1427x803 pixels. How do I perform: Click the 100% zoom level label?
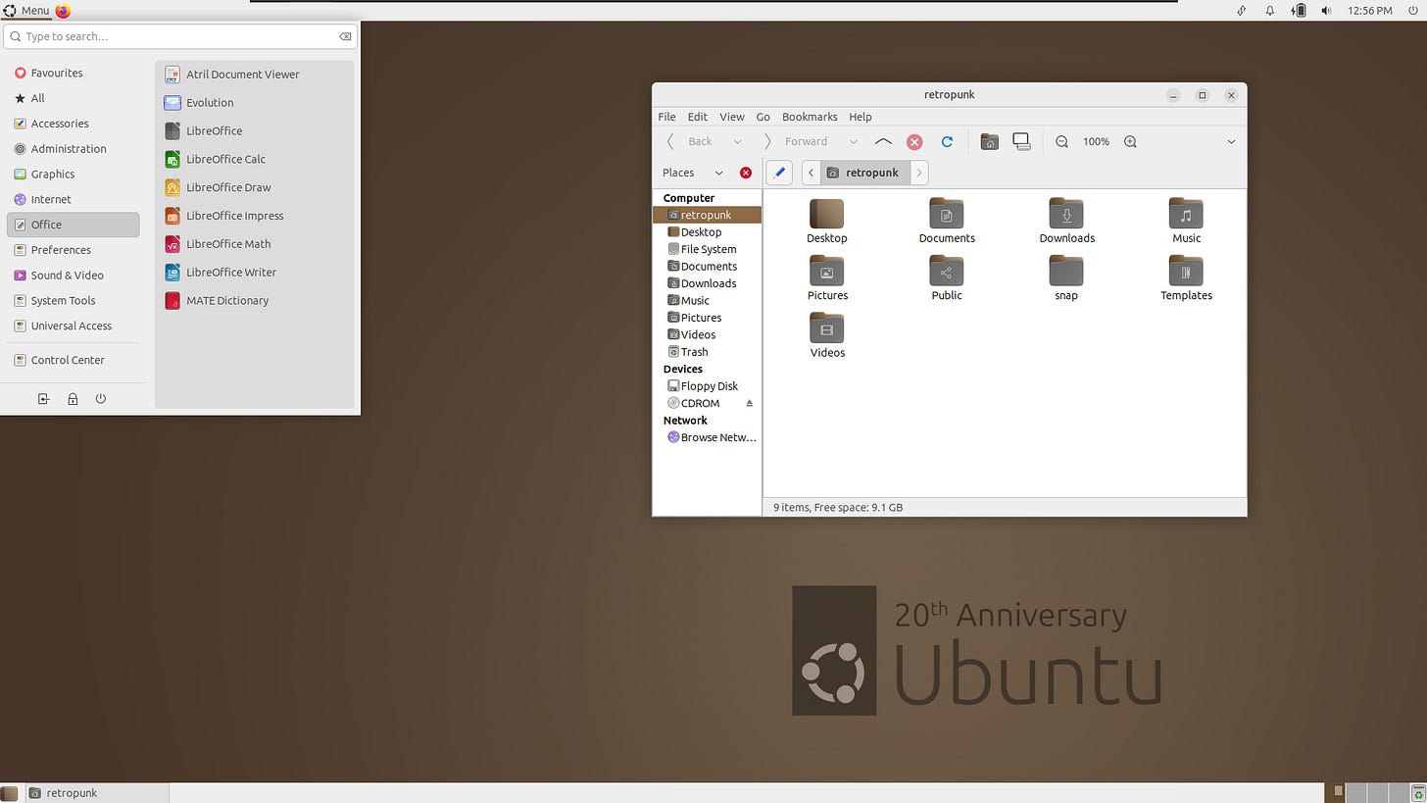tap(1096, 141)
